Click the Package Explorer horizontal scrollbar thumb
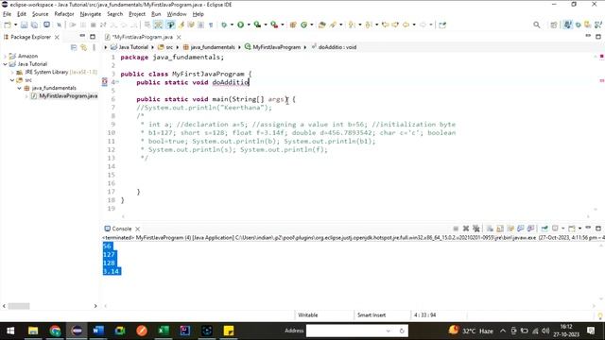Viewport: 605px width, 340px height. 19,306
